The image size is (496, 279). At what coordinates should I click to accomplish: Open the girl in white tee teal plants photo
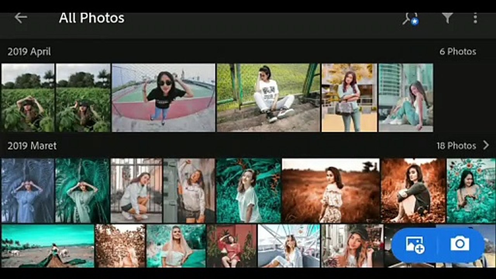[x=248, y=191]
